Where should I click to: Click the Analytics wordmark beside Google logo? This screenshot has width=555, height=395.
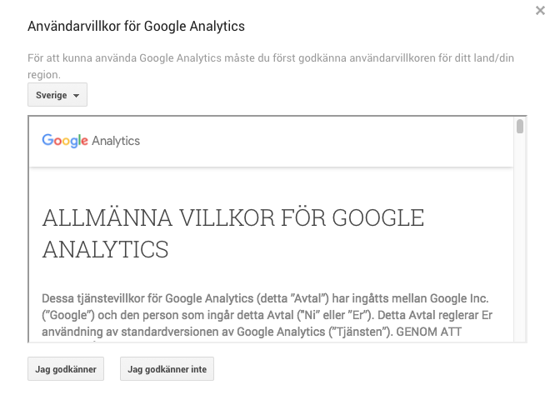pyautogui.click(x=116, y=141)
